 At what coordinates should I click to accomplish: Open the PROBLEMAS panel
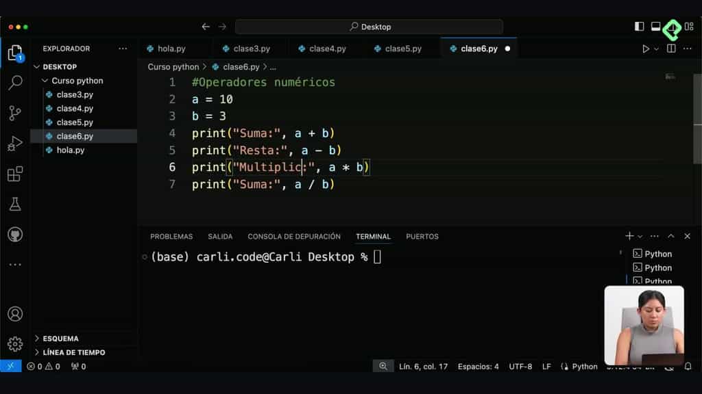coord(171,236)
